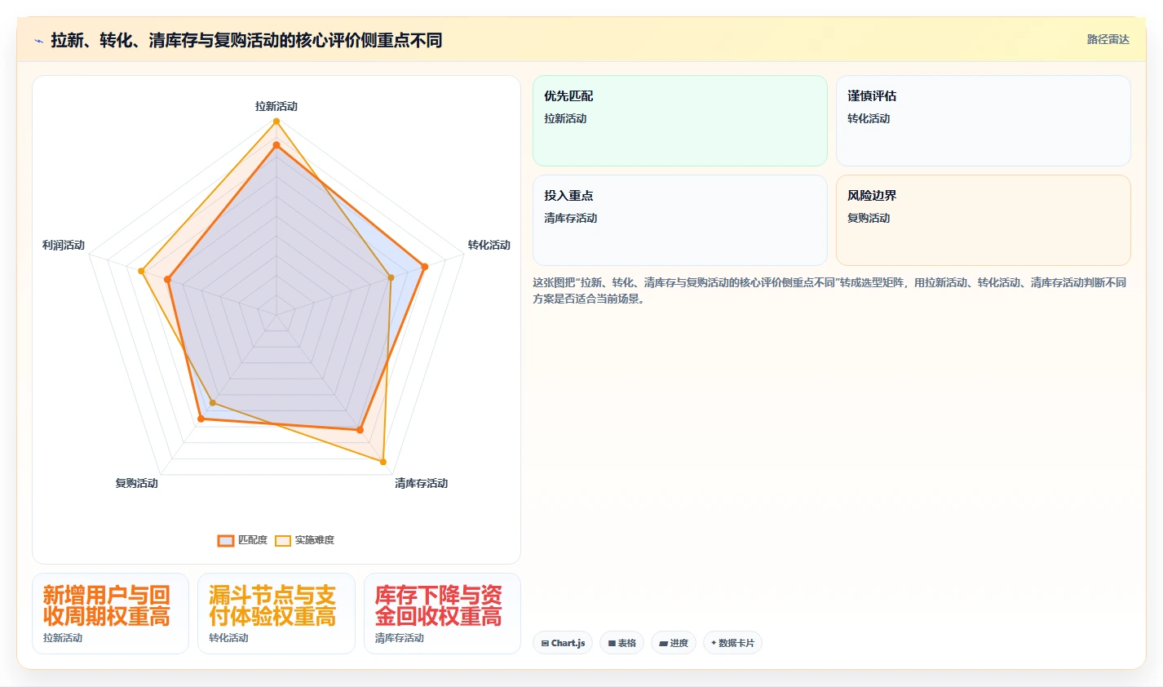Screen dimensions: 1163x687
Task: Click 拉新活动 text in the 优先匹配 card
Action: pyautogui.click(x=565, y=118)
